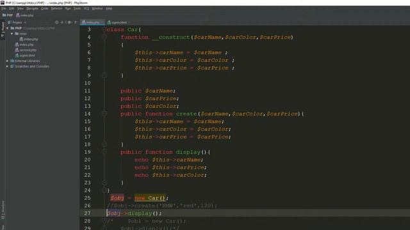Click fold end marker at line 18

pyautogui.click(x=104, y=144)
